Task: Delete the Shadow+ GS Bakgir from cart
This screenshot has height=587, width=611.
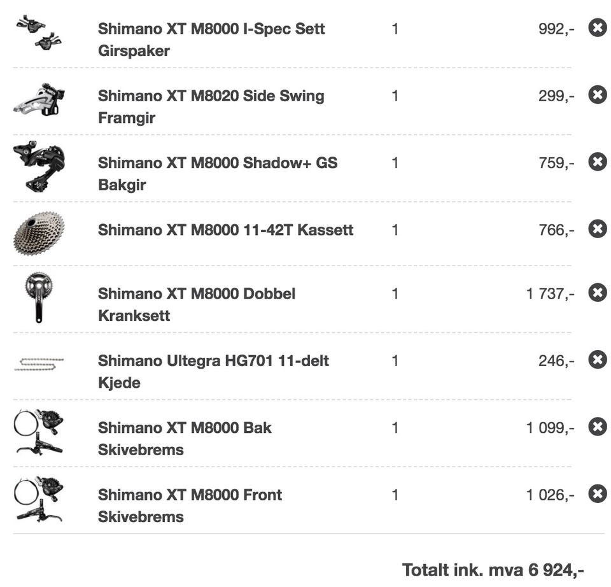Action: [598, 162]
